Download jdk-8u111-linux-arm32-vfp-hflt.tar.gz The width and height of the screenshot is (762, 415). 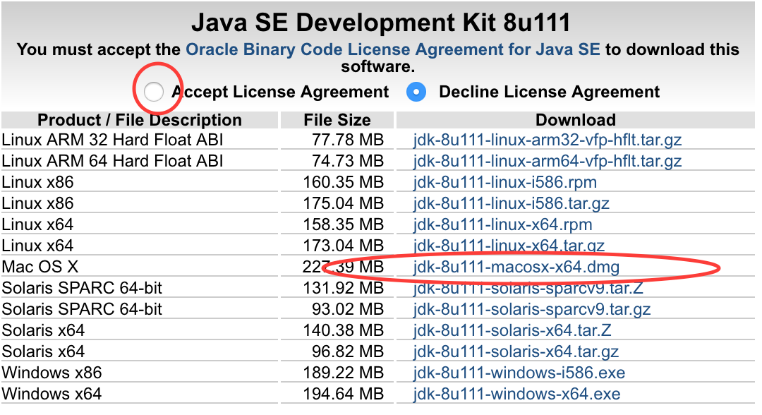coord(548,140)
